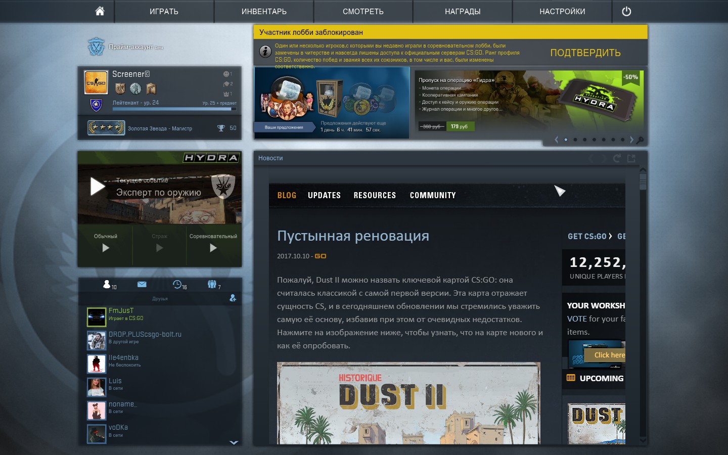Open the ИГРАТЬ menu
The height and width of the screenshot is (455, 728).
164,11
